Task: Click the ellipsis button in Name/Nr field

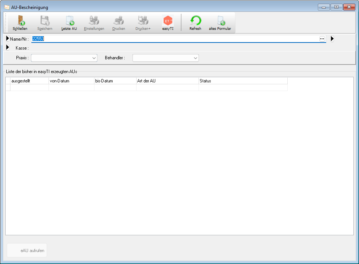Action: point(322,39)
